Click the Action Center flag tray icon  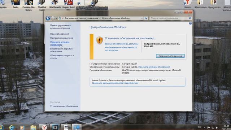pyautogui.click(x=209, y=127)
